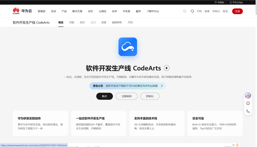The height and width of the screenshot is (147, 257).
Task: Switch to the 视频帮助 tab
Action: pyautogui.click(x=117, y=22)
